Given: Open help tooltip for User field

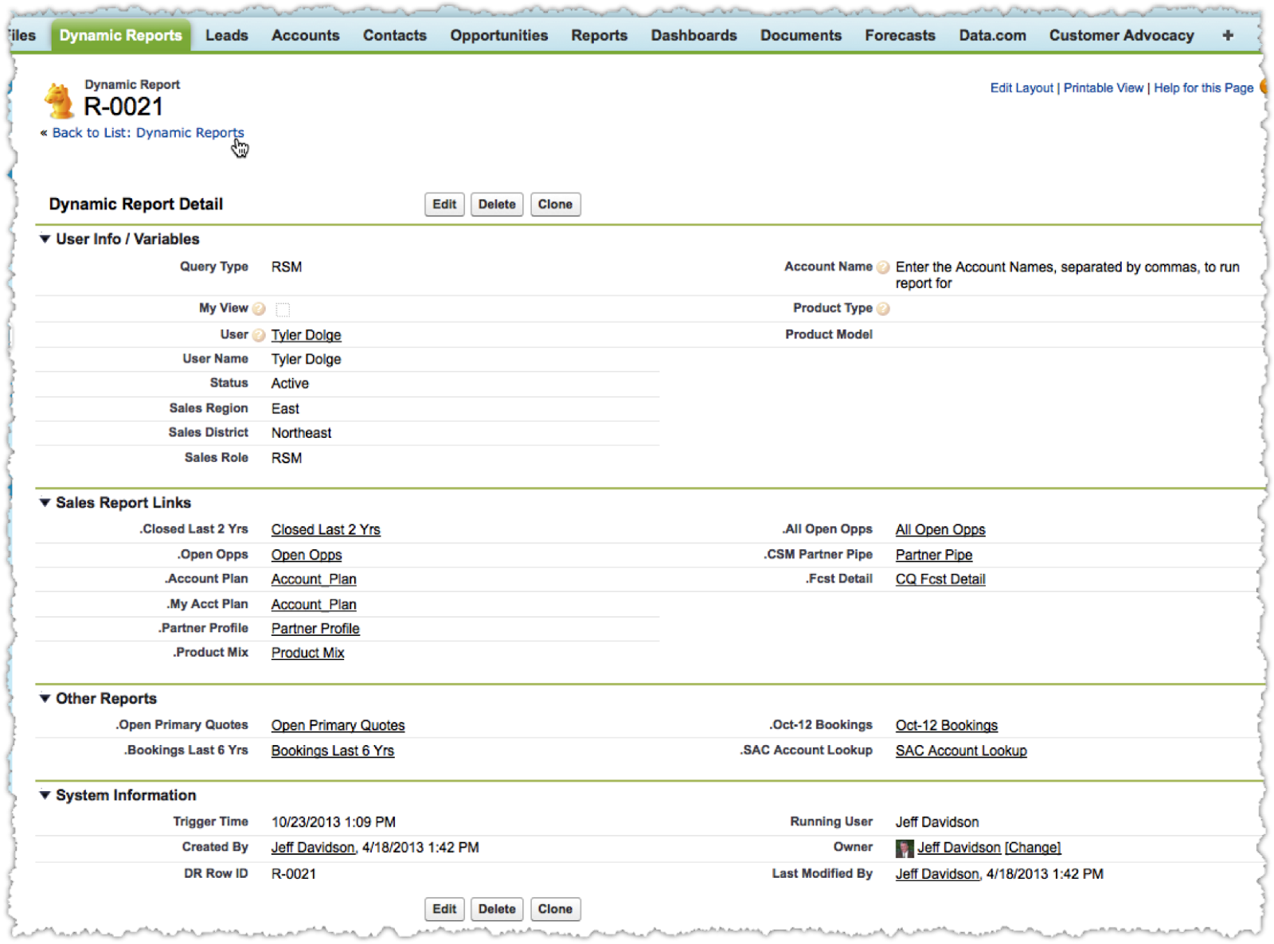Looking at the screenshot, I should click(x=258, y=334).
